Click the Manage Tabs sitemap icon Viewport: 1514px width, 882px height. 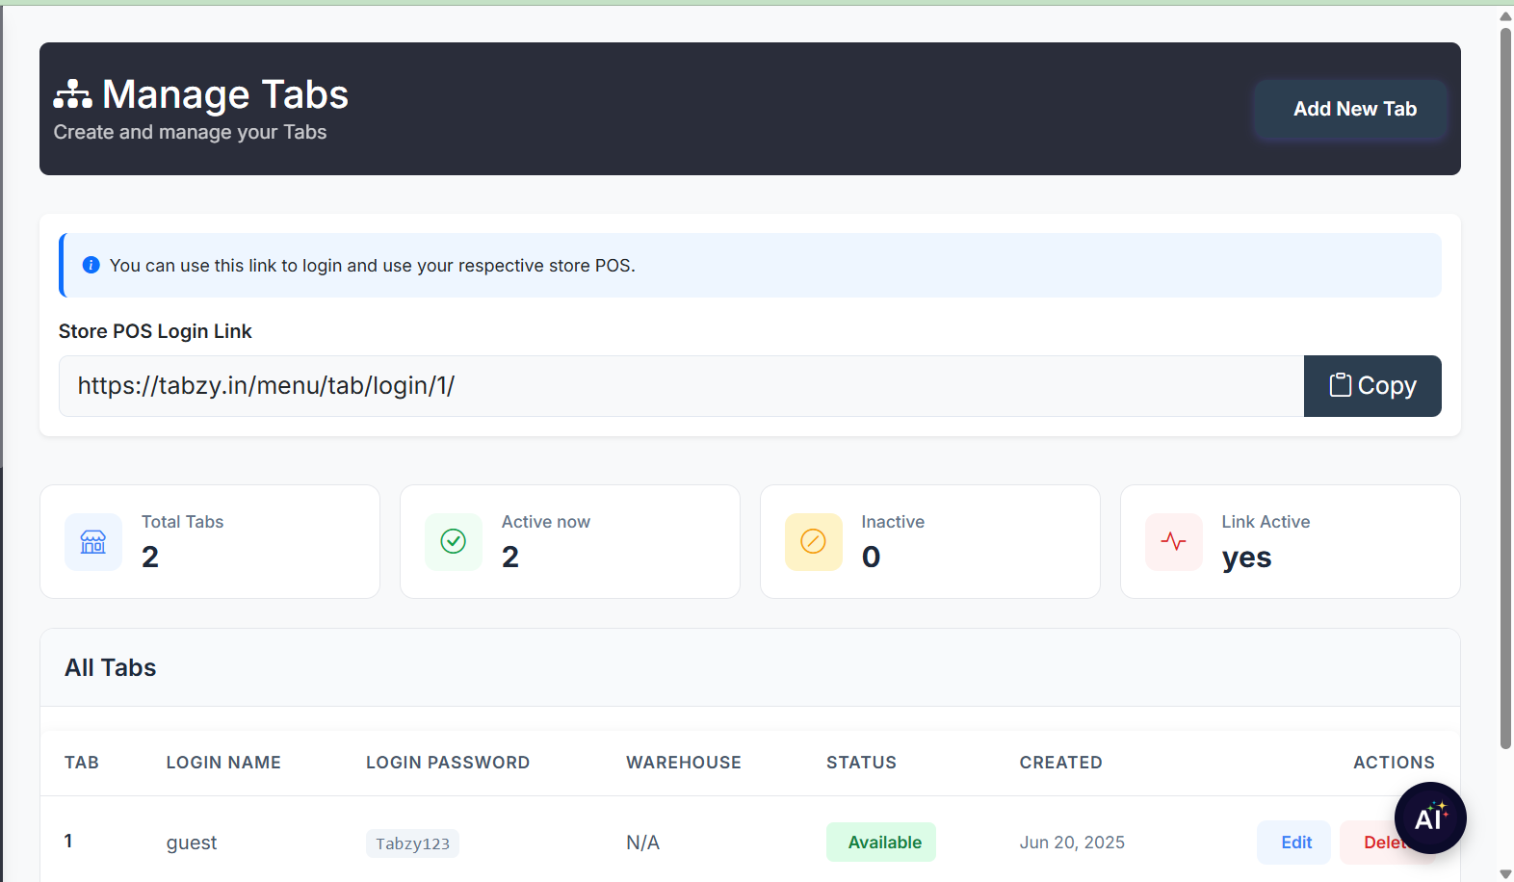pos(73,94)
